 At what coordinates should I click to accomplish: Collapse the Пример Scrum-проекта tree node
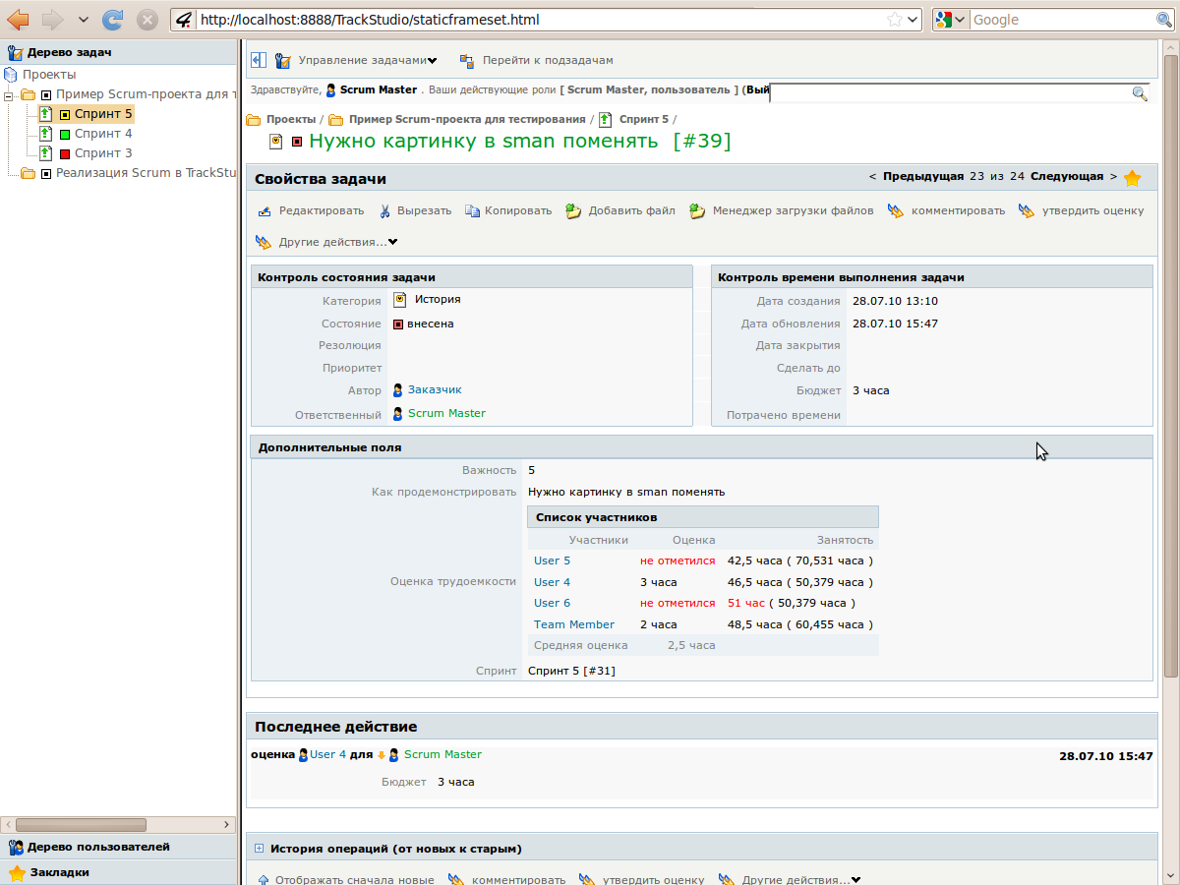coord(10,95)
